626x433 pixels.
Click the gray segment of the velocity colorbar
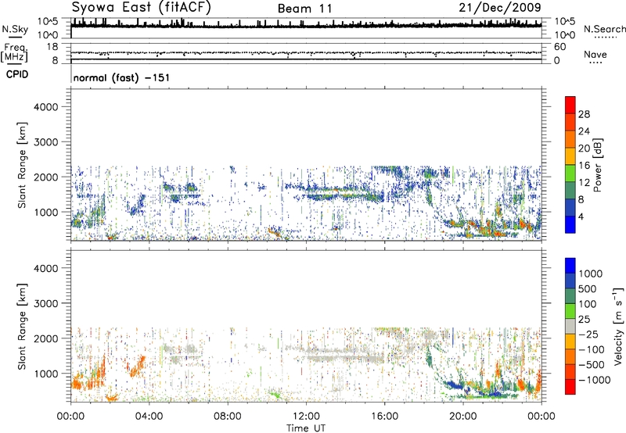[570, 326]
